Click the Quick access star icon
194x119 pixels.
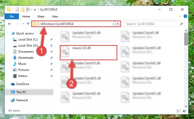click(x=13, y=33)
